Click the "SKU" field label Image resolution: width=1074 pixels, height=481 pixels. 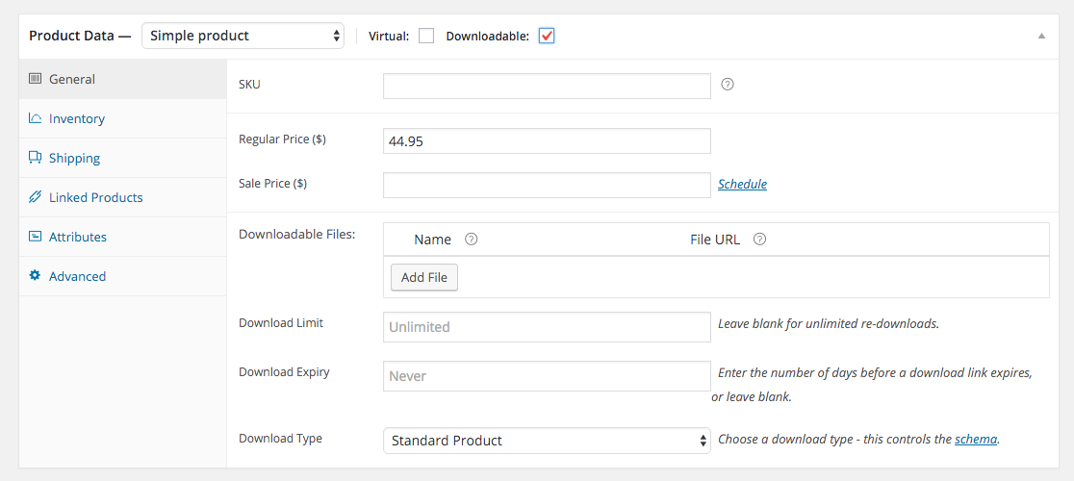(x=249, y=84)
